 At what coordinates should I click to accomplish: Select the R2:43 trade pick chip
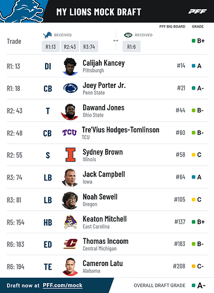coord(70,46)
